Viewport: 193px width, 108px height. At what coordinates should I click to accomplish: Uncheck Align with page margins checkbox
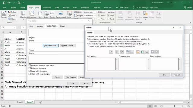[x=30, y=74]
